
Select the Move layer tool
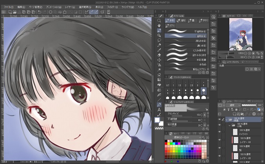coord(159,60)
